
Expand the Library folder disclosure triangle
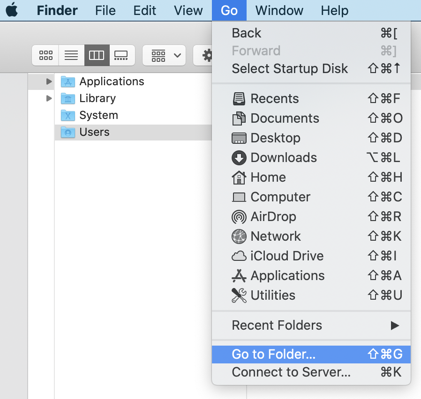(x=49, y=98)
